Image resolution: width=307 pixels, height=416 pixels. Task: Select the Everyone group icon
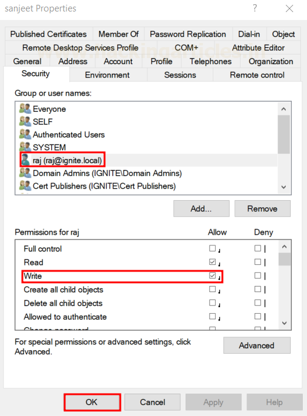25,108
